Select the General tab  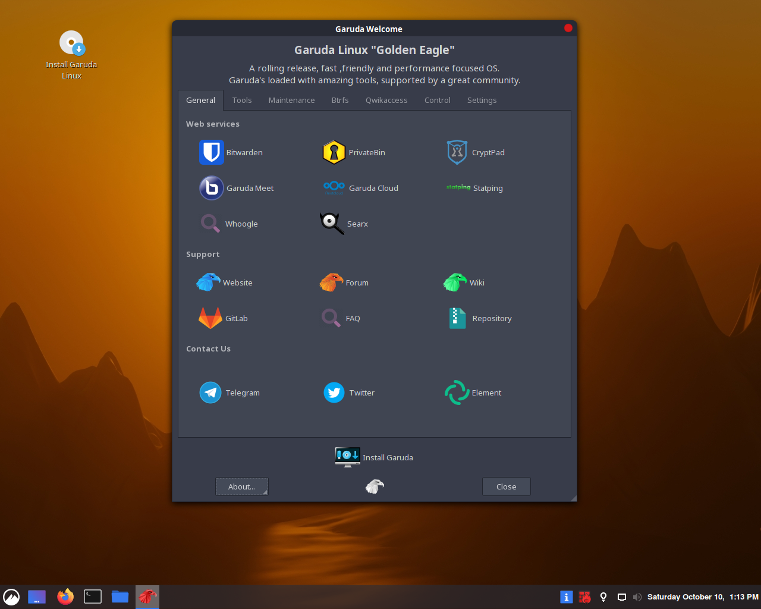(x=201, y=100)
